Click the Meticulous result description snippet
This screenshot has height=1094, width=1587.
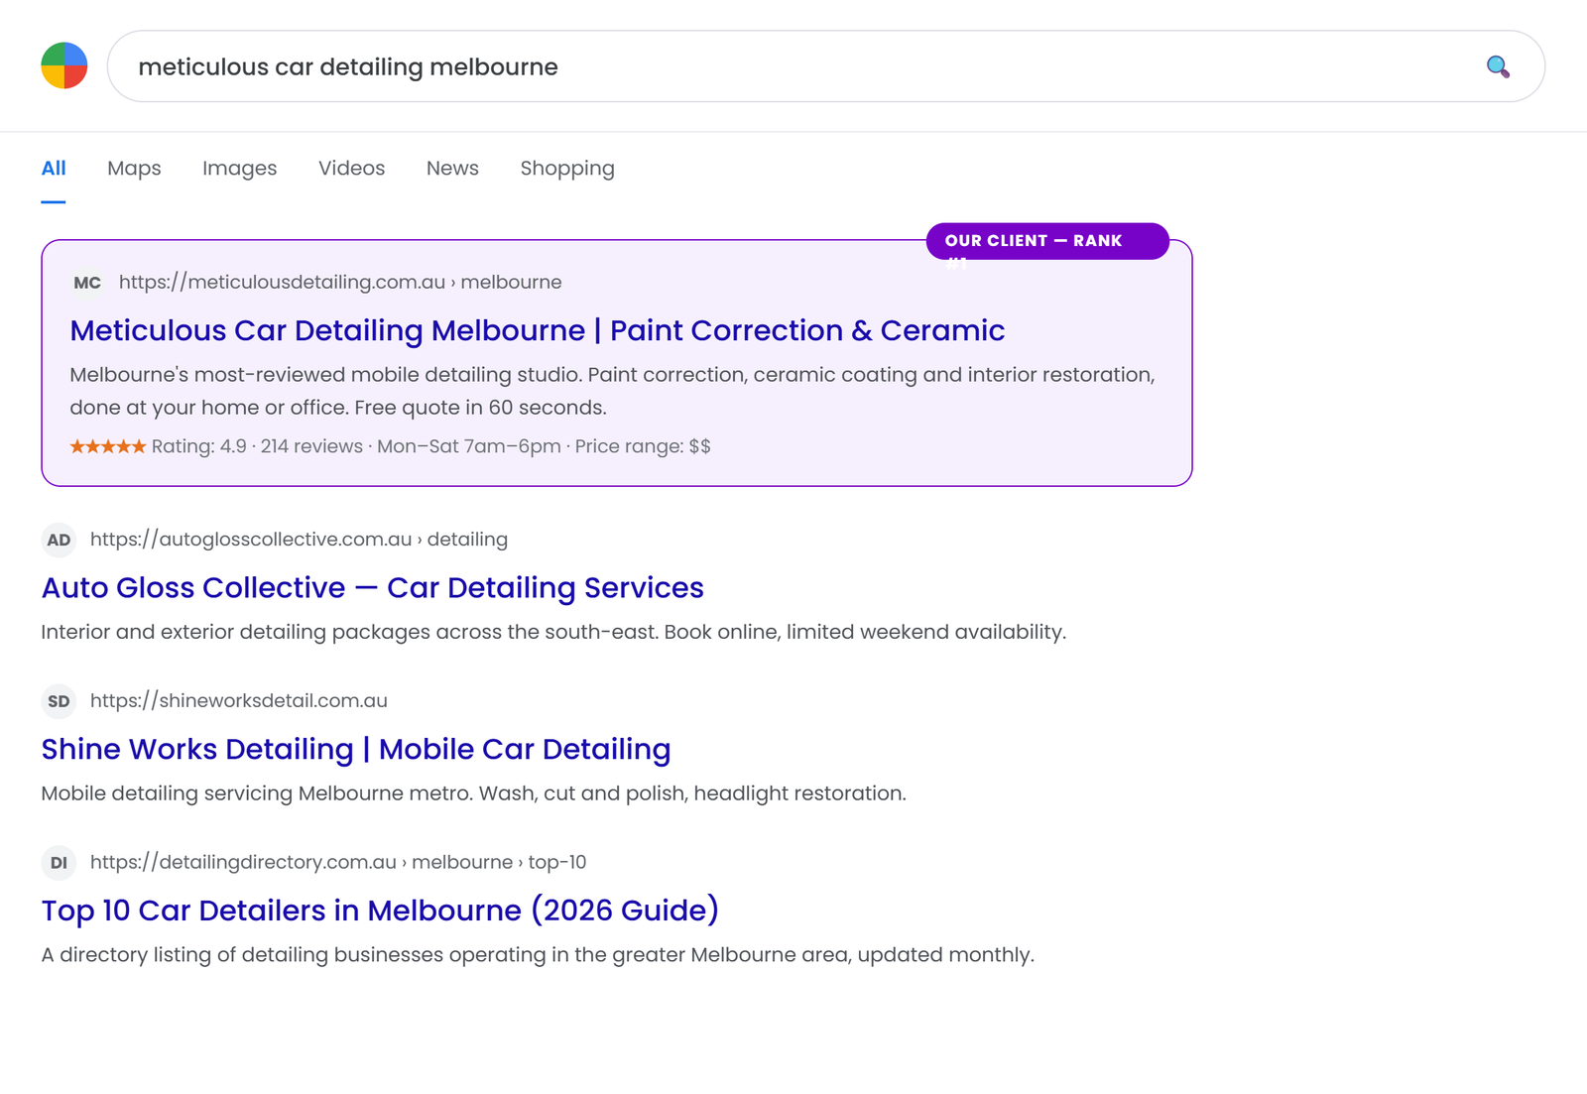click(612, 391)
